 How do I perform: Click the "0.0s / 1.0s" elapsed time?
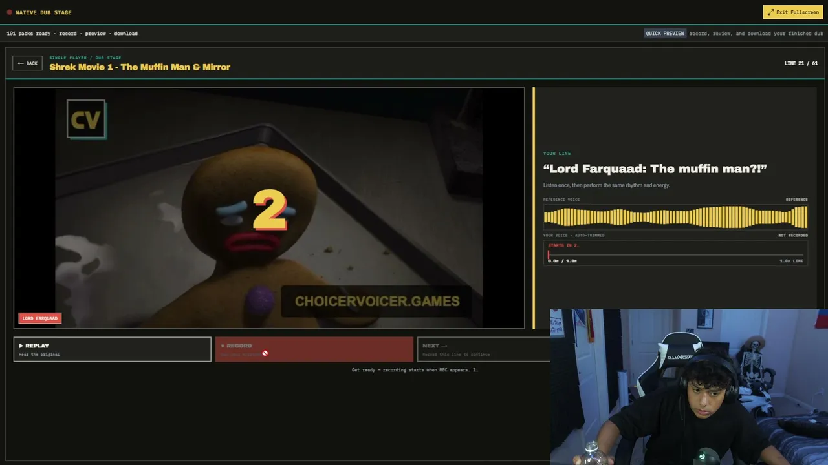562,261
